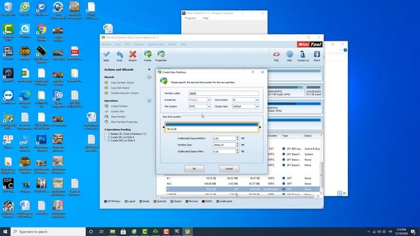
Task: Open Microsoft Store from the taskbar
Action: coord(123,231)
